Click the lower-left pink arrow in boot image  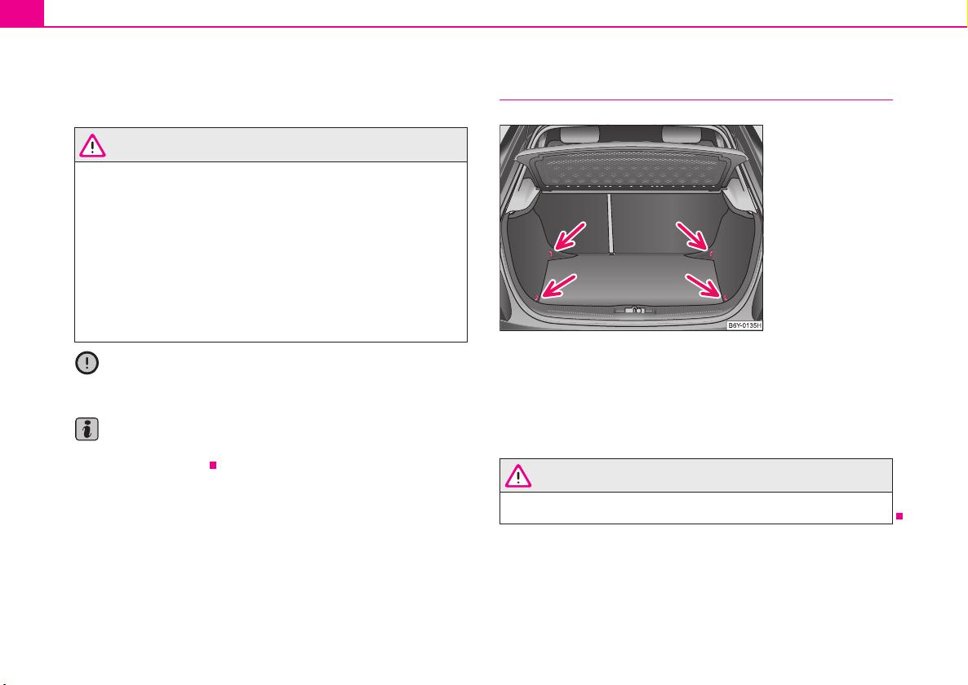pos(559,285)
